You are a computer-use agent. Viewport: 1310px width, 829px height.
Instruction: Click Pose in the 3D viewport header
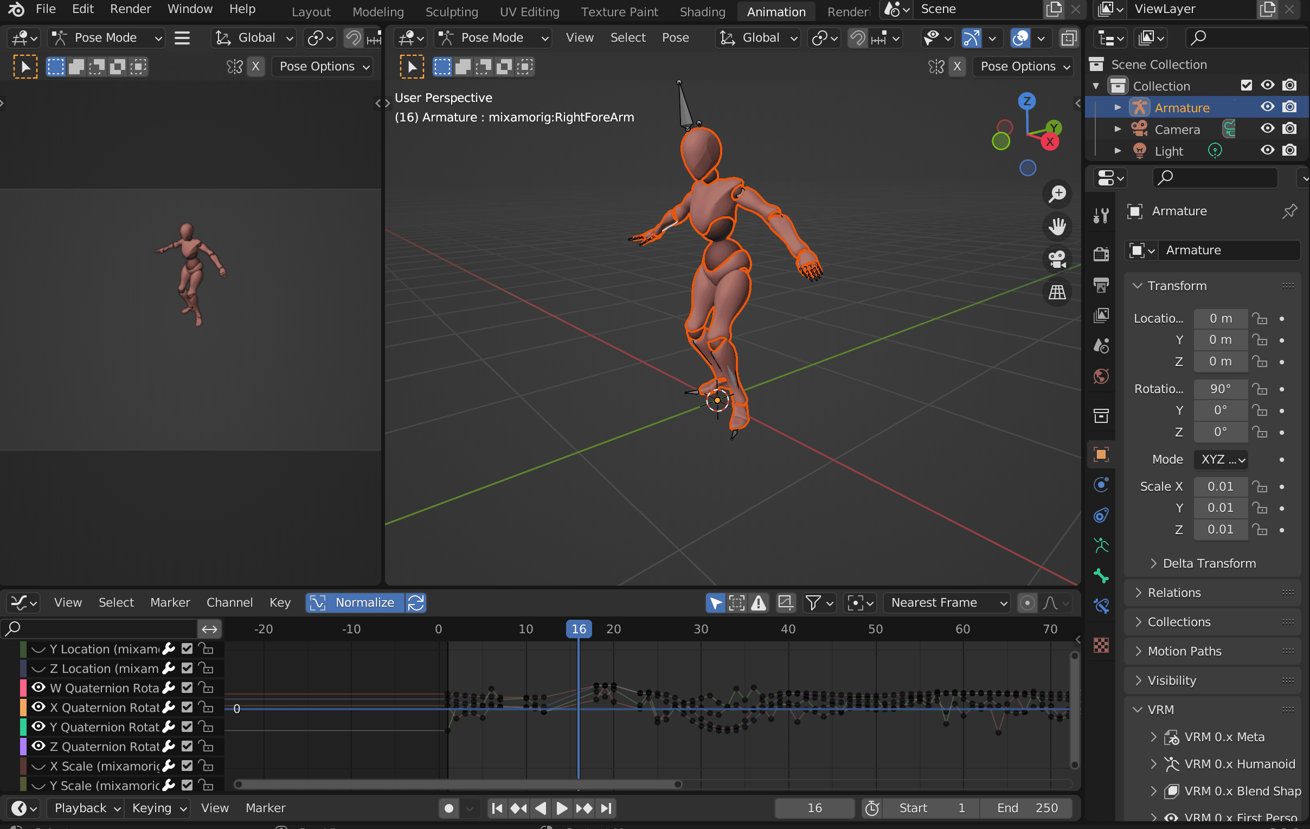click(676, 37)
